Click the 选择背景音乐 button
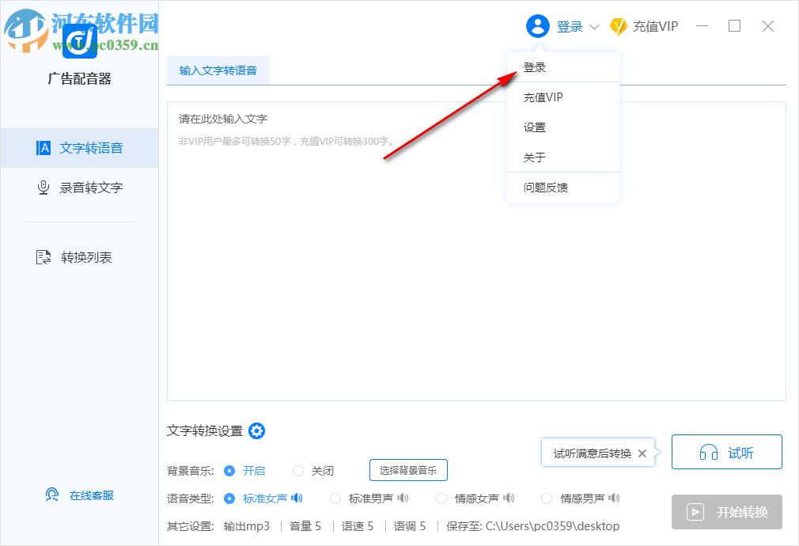The height and width of the screenshot is (546, 799). [408, 470]
